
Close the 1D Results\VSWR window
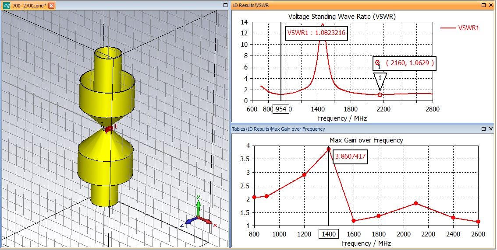click(x=491, y=5)
